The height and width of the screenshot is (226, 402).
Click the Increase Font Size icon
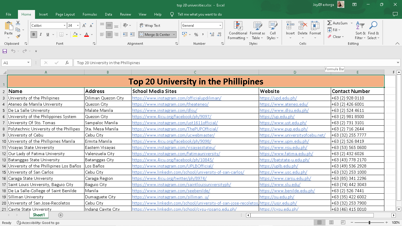pyautogui.click(x=84, y=26)
